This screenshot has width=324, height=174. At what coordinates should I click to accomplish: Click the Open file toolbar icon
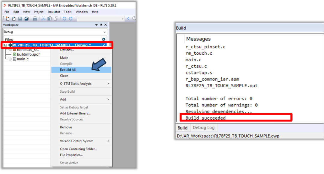(14, 19)
